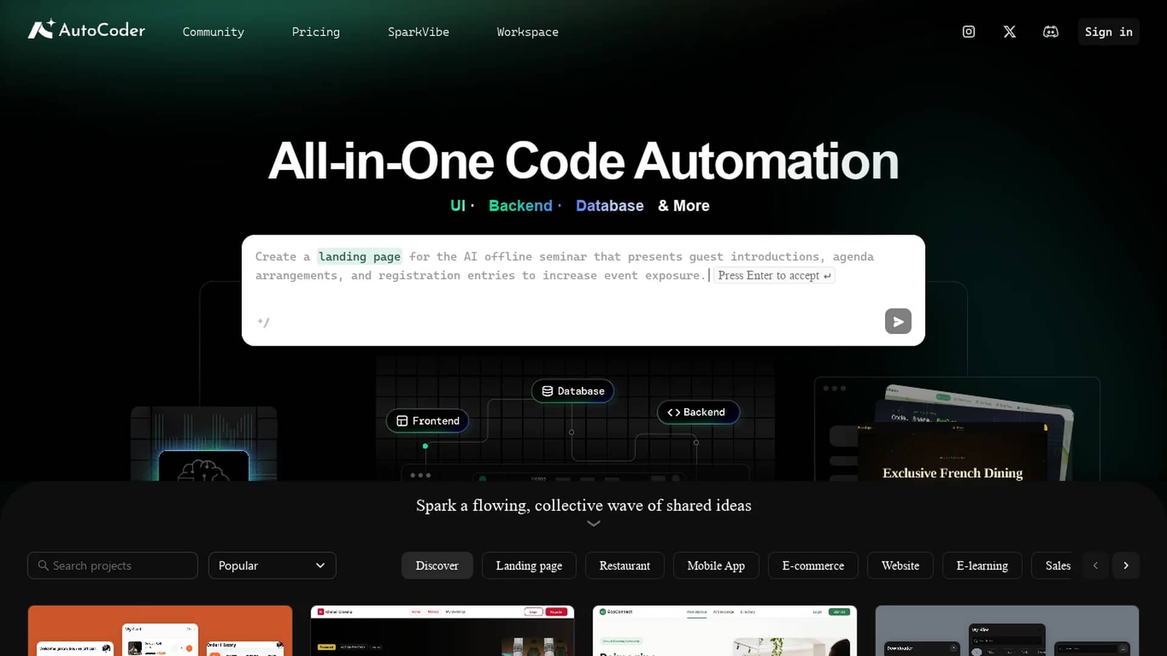Viewport: 1167px width, 656px height.
Task: Open the Discord social link icon
Action: click(1051, 32)
